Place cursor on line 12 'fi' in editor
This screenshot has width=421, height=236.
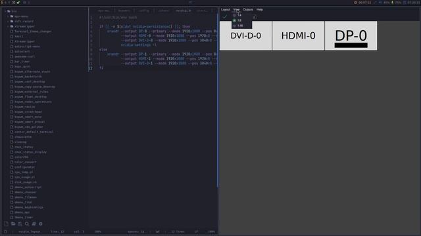point(101,68)
